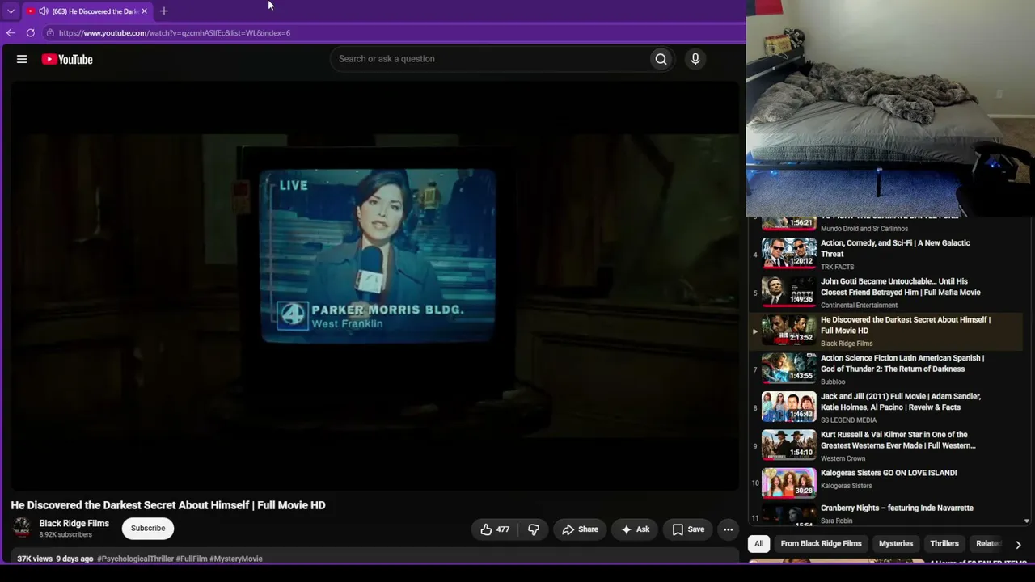The image size is (1035, 582).
Task: Click the 'Western Crown' channel name
Action: (x=843, y=458)
